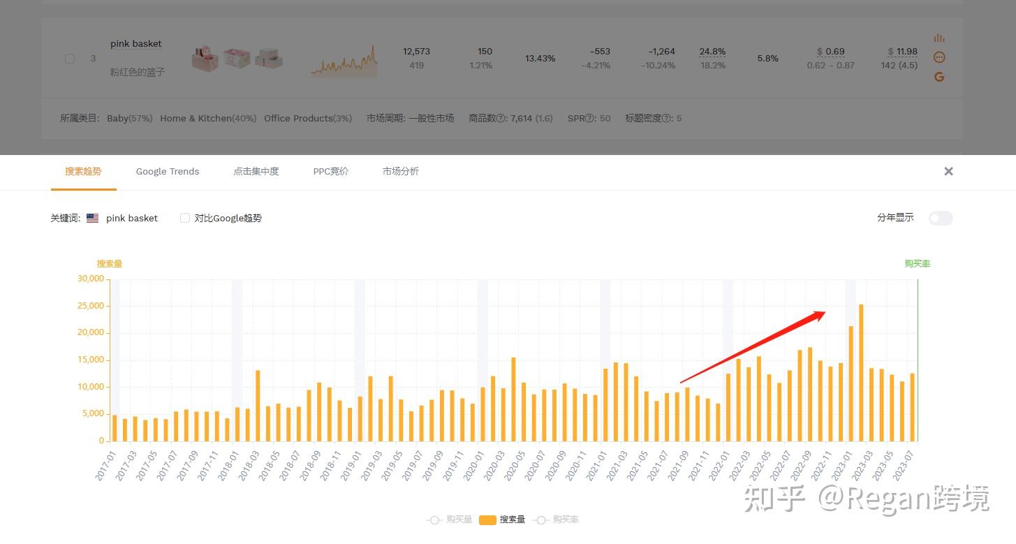The image size is (1016, 544).
Task: Click the search volume bar for 2017-01
Action: pos(115,428)
